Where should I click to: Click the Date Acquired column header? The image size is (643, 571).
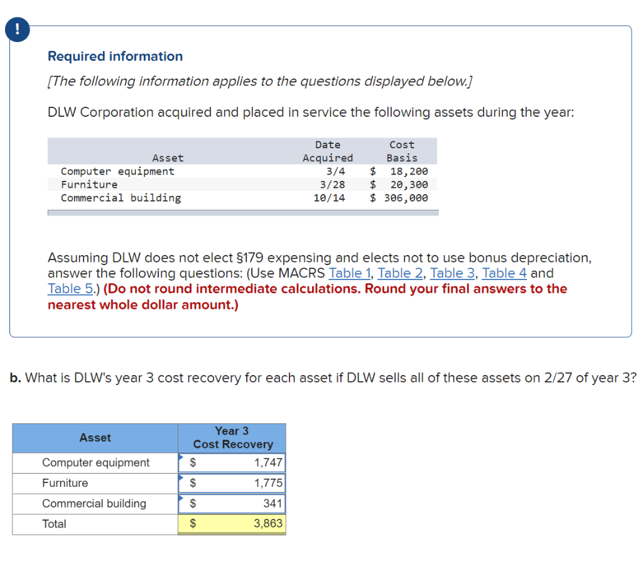click(328, 151)
